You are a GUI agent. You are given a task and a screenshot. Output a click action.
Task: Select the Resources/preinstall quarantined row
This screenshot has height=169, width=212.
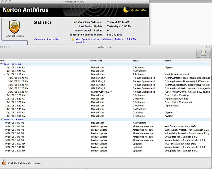(x=105, y=85)
